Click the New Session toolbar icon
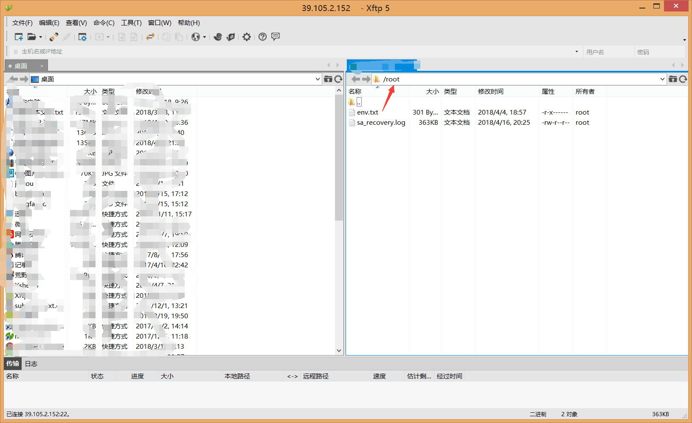 pyautogui.click(x=19, y=37)
